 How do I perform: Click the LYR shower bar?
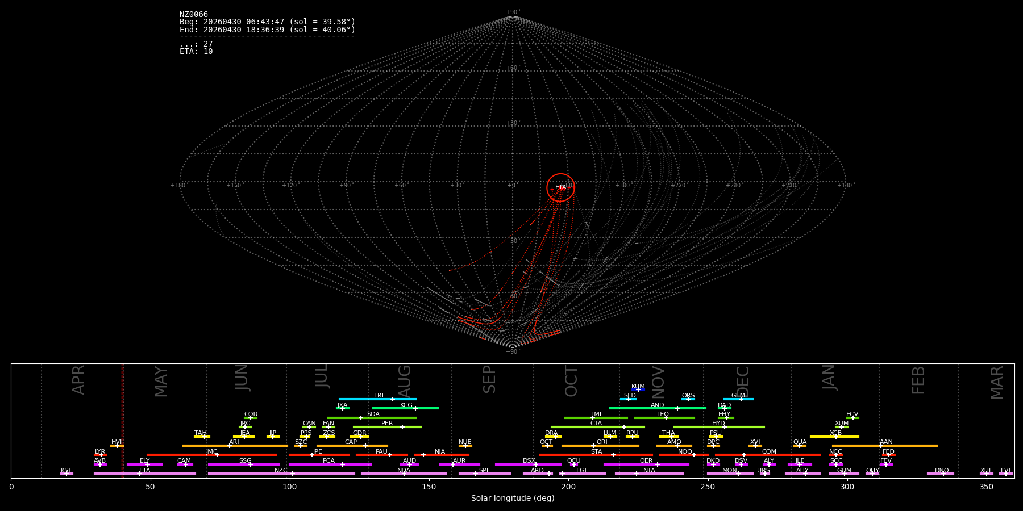[100, 455]
